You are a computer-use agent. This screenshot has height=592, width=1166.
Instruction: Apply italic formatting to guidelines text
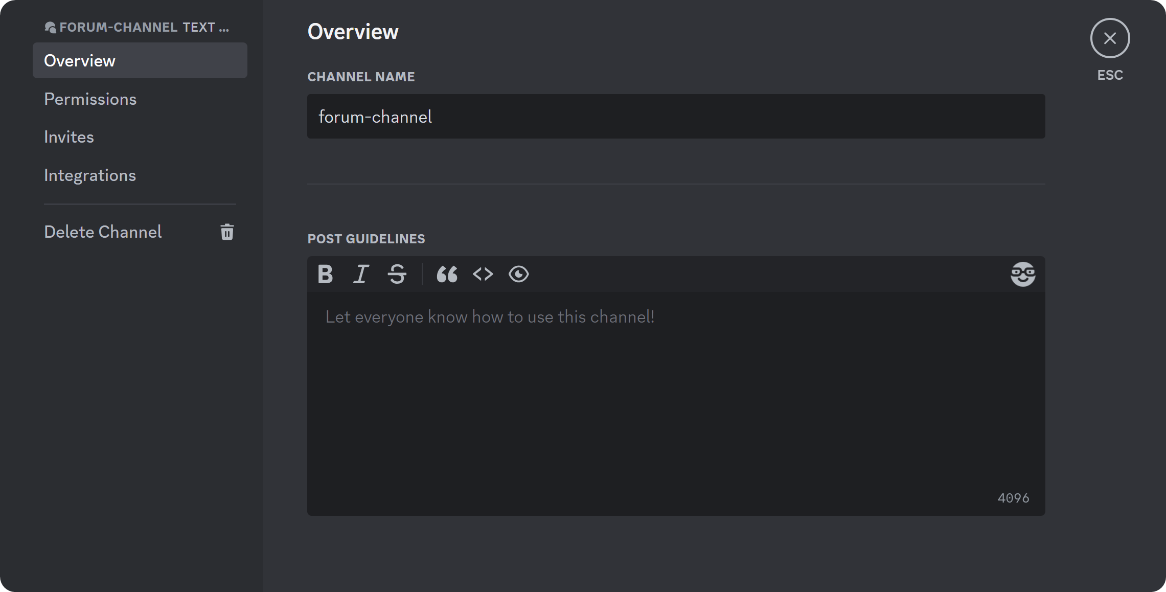pos(361,274)
